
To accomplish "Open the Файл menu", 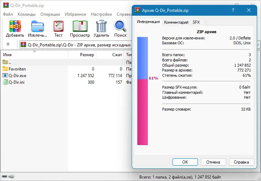I will pos(8,14).
